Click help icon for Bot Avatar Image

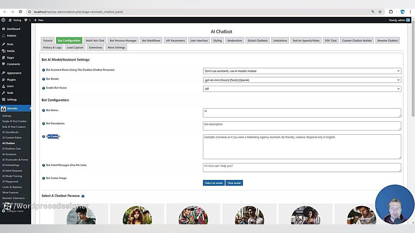[44, 178]
